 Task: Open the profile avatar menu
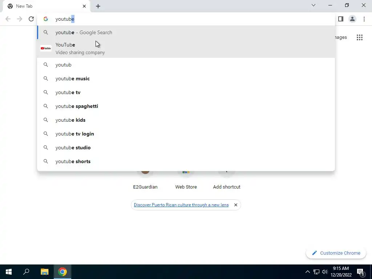(352, 19)
